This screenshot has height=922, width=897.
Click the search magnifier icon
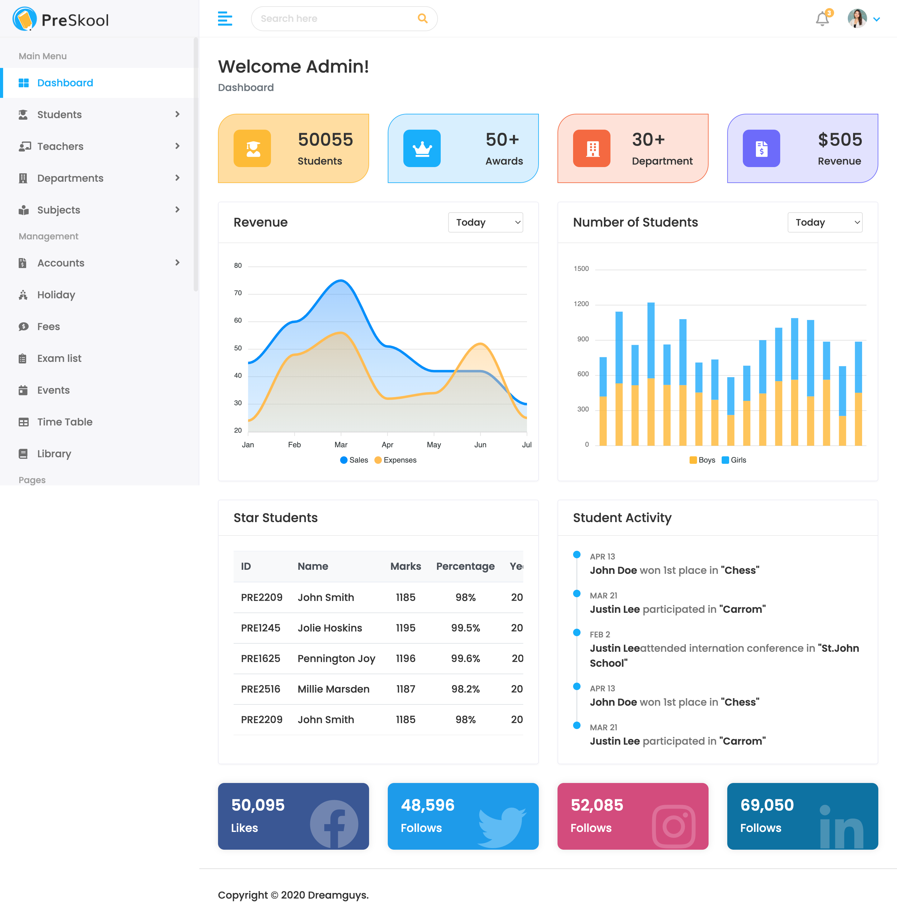(x=423, y=18)
